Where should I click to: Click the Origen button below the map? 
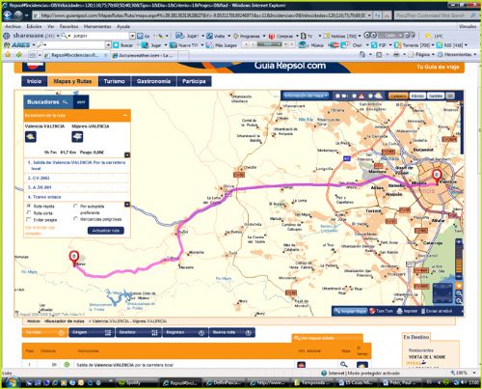click(x=92, y=332)
